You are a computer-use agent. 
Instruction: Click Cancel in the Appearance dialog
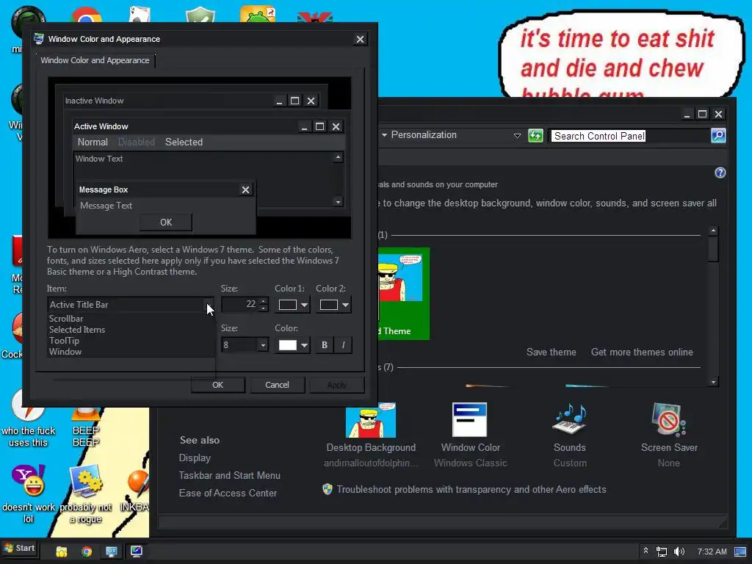click(x=277, y=385)
